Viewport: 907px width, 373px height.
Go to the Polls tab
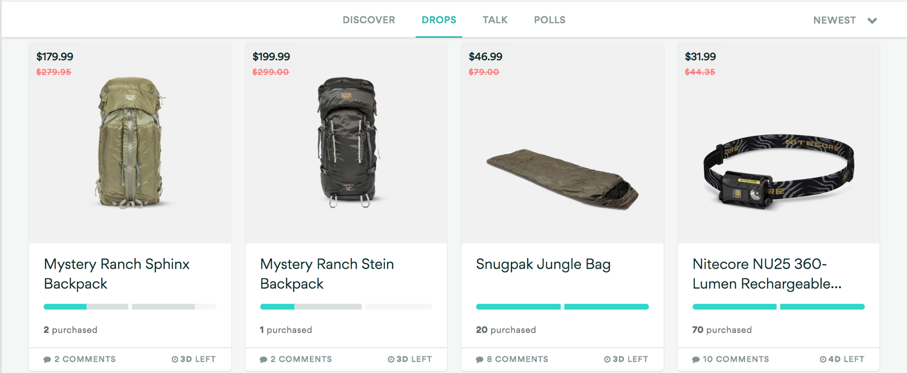tap(549, 20)
